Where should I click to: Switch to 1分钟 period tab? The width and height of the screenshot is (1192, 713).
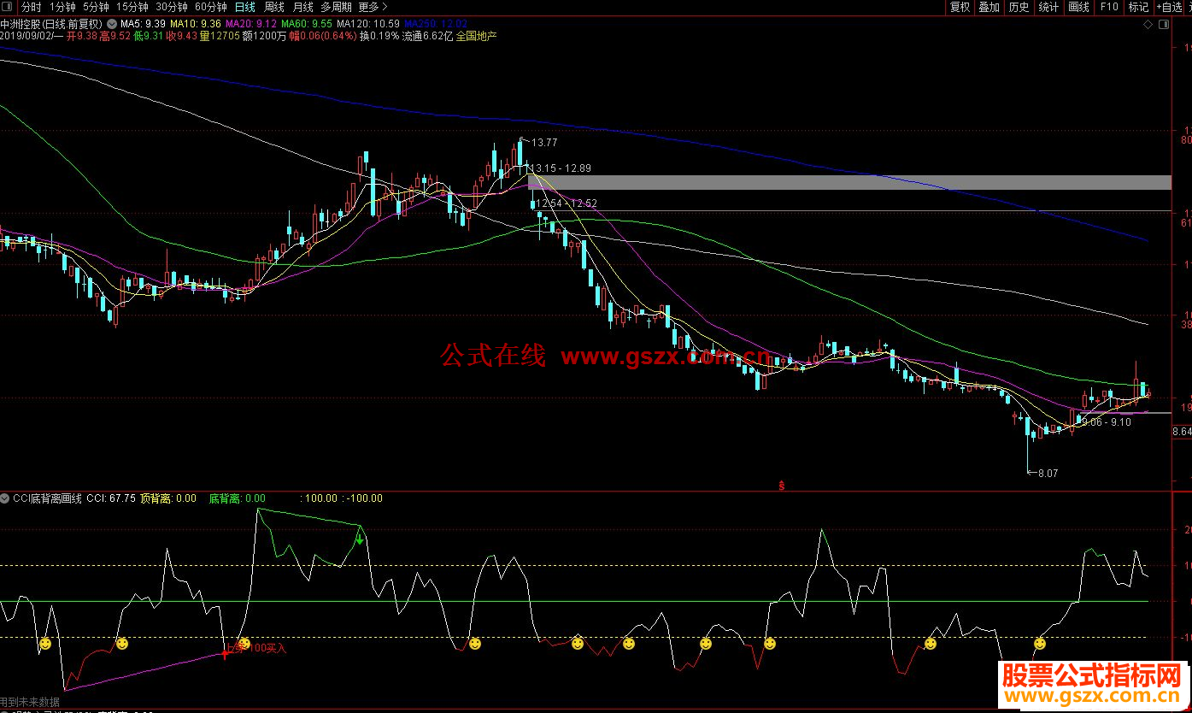pyautogui.click(x=62, y=7)
